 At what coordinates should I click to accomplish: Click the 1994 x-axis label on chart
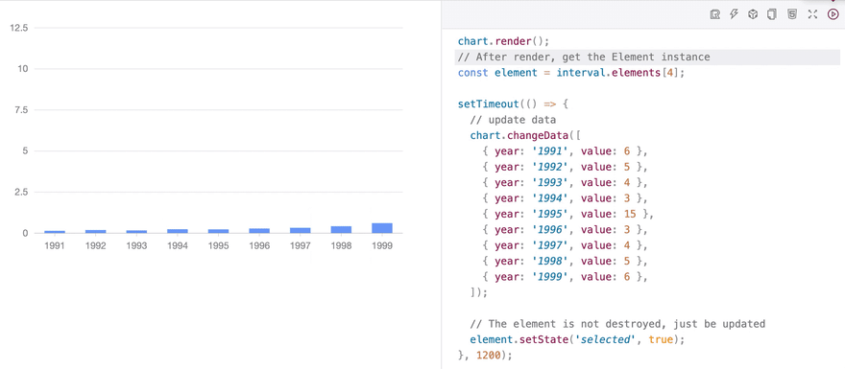coord(178,245)
